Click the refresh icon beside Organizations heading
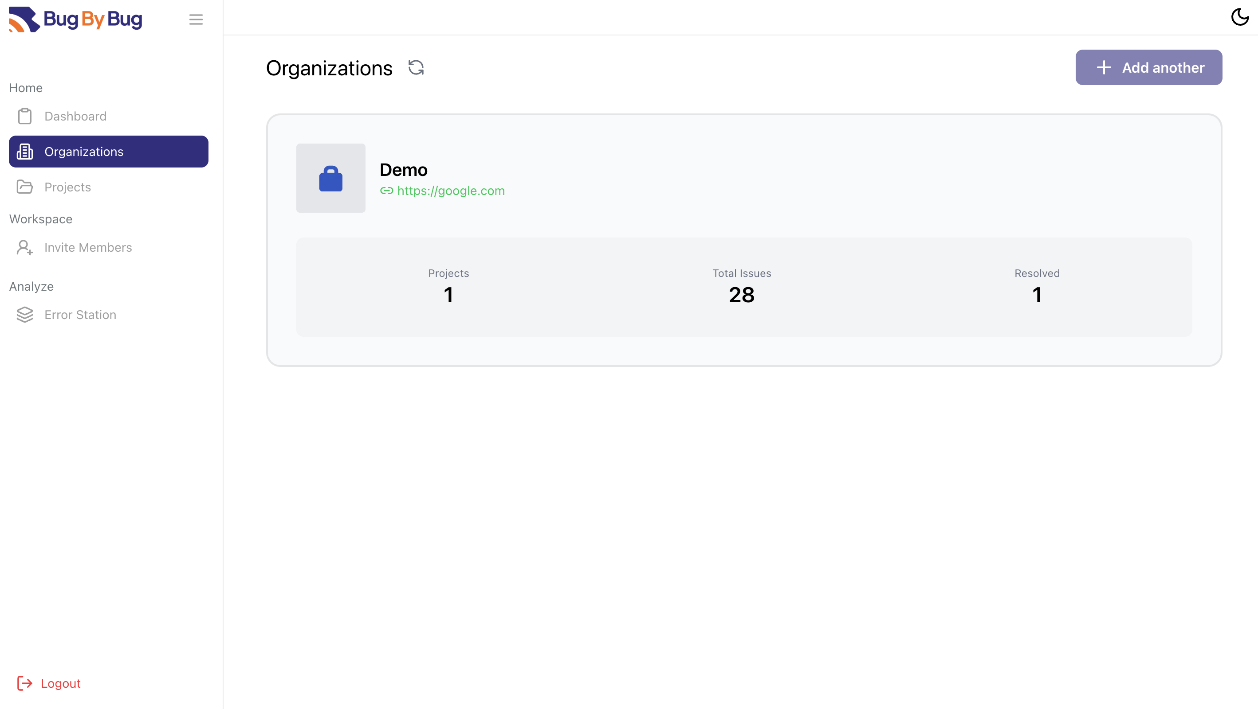The height and width of the screenshot is (709, 1258). pyautogui.click(x=416, y=68)
